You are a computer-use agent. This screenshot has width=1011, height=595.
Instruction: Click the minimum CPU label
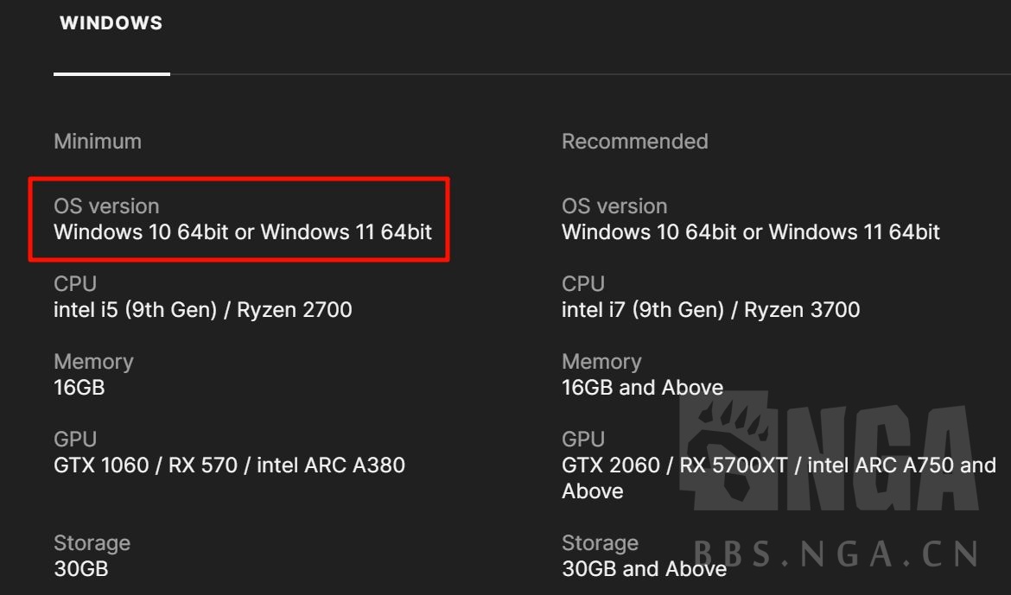tap(75, 283)
